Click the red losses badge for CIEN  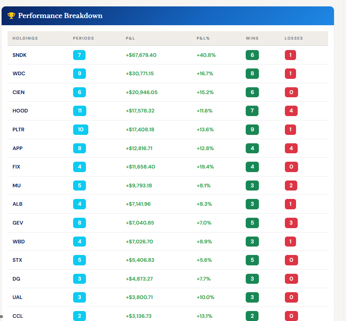coord(291,92)
